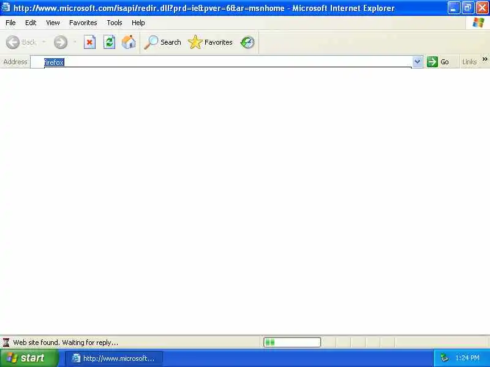Click the Links toolbar label
490x367 pixels.
click(469, 62)
